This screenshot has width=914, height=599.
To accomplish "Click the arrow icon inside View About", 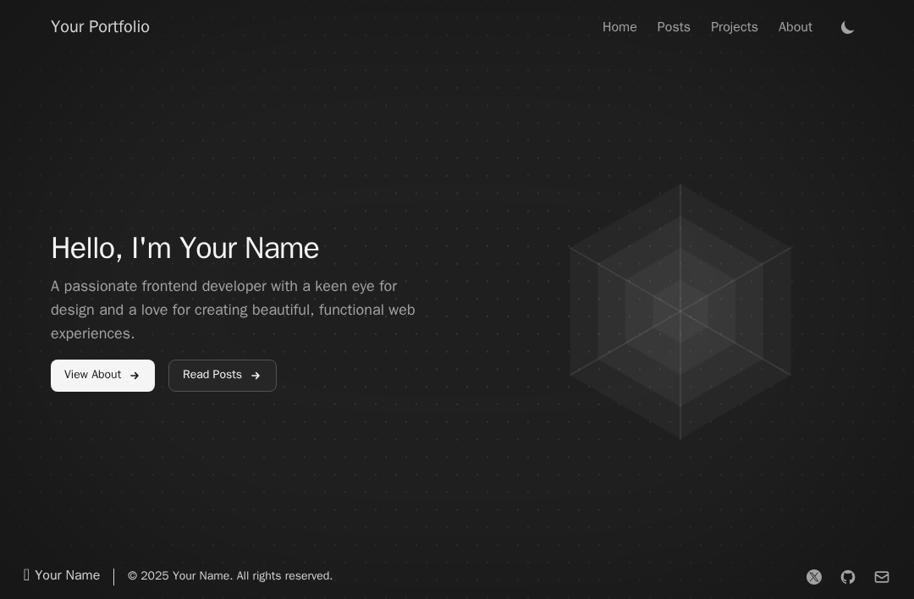I will pos(135,376).
